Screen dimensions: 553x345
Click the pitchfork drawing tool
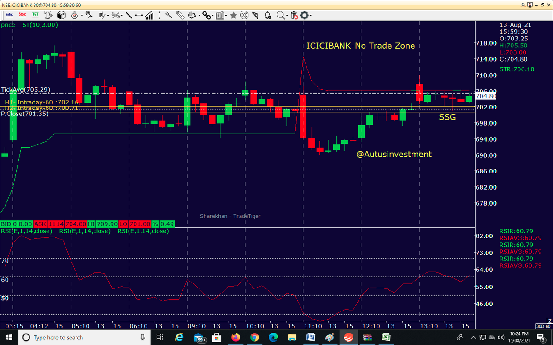coord(169,15)
